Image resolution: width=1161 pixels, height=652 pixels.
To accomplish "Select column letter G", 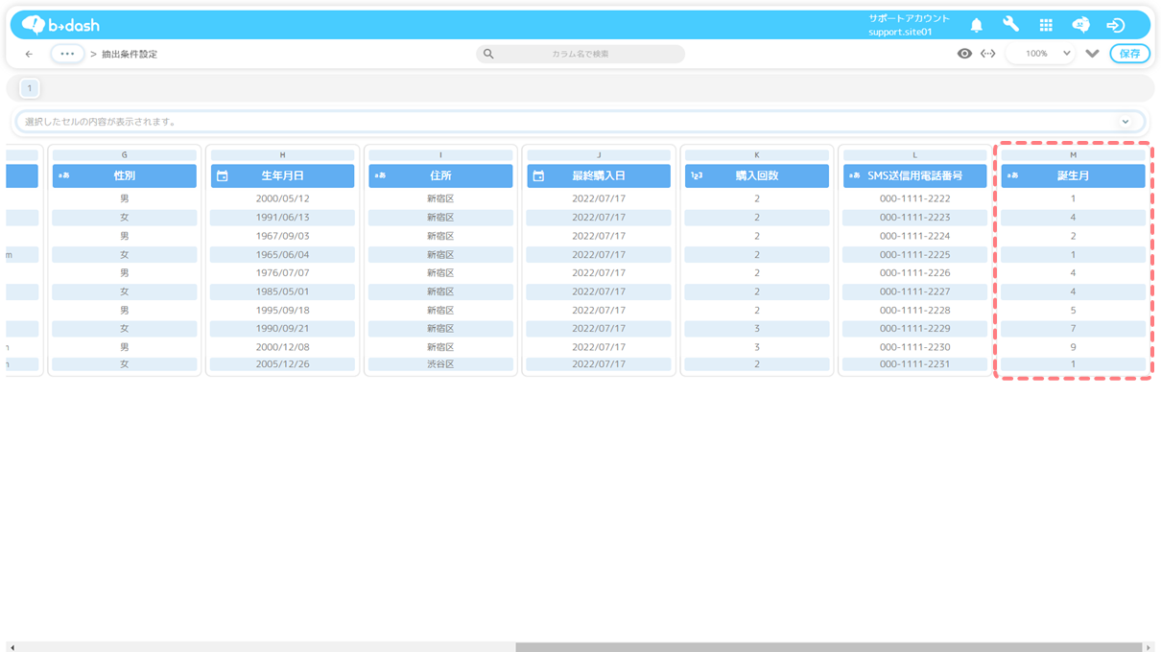I will tap(124, 154).
